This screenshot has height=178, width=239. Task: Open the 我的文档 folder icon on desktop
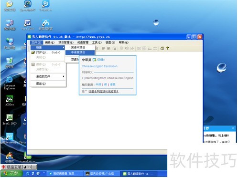click(x=10, y=6)
